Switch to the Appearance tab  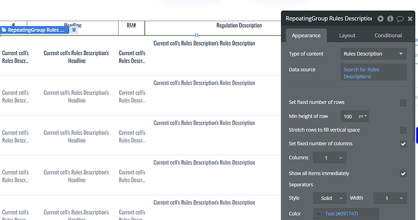[306, 36]
